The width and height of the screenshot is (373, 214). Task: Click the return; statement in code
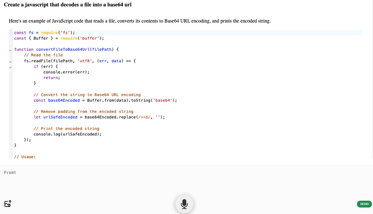[x=52, y=78]
